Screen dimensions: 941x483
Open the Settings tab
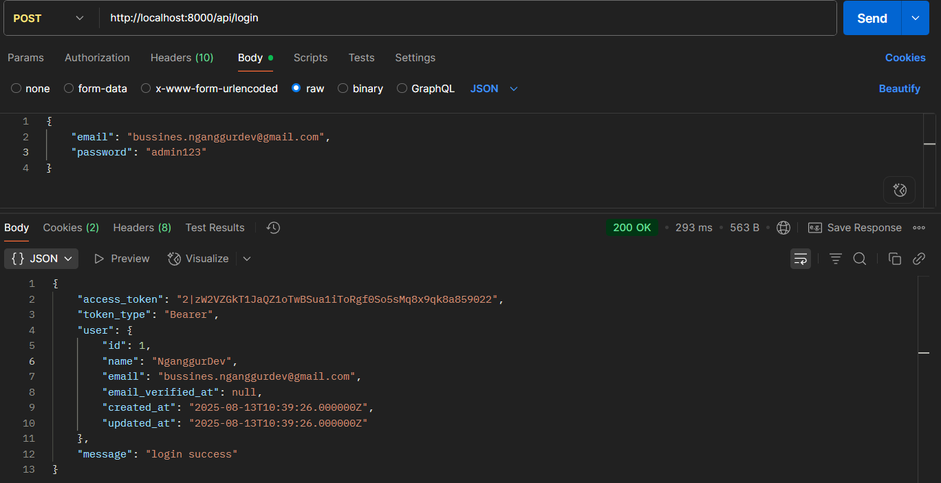coord(415,58)
